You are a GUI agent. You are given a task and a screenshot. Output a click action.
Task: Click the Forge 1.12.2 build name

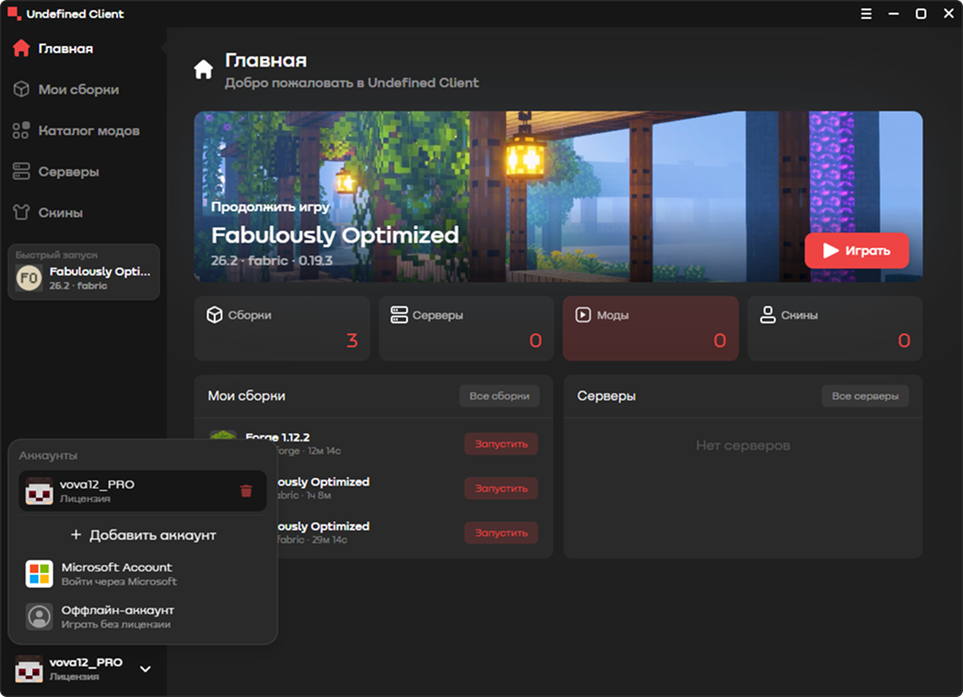(278, 437)
